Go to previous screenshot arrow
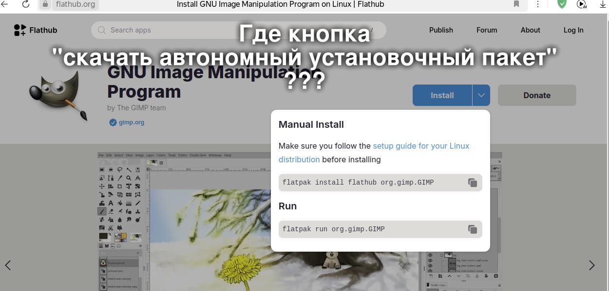The image size is (609, 291). [x=8, y=265]
